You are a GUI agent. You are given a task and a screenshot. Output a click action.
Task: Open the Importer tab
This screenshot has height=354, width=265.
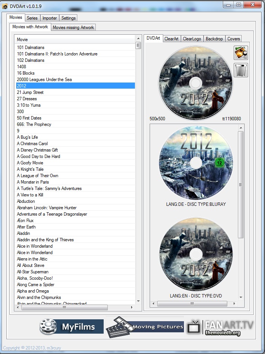click(x=50, y=18)
